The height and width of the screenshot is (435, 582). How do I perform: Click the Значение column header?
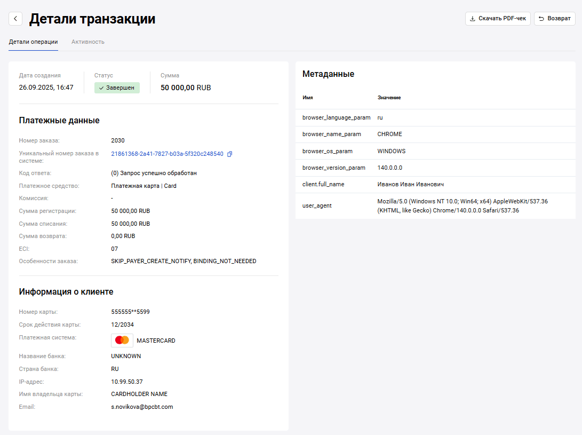pos(389,98)
